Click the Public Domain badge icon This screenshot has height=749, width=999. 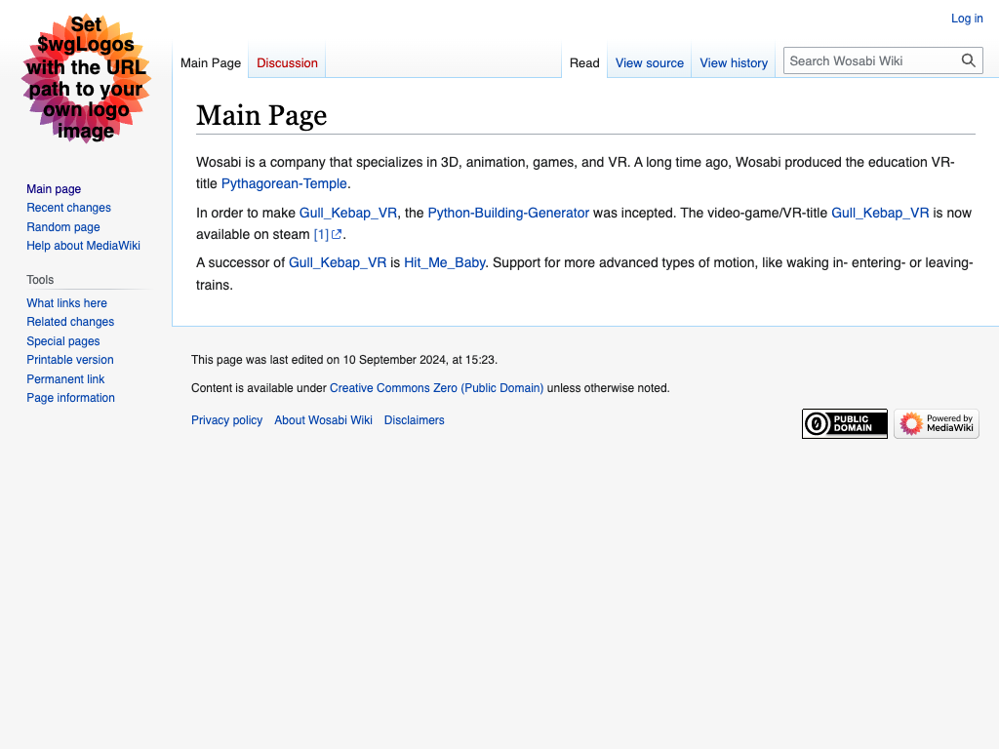click(x=844, y=423)
